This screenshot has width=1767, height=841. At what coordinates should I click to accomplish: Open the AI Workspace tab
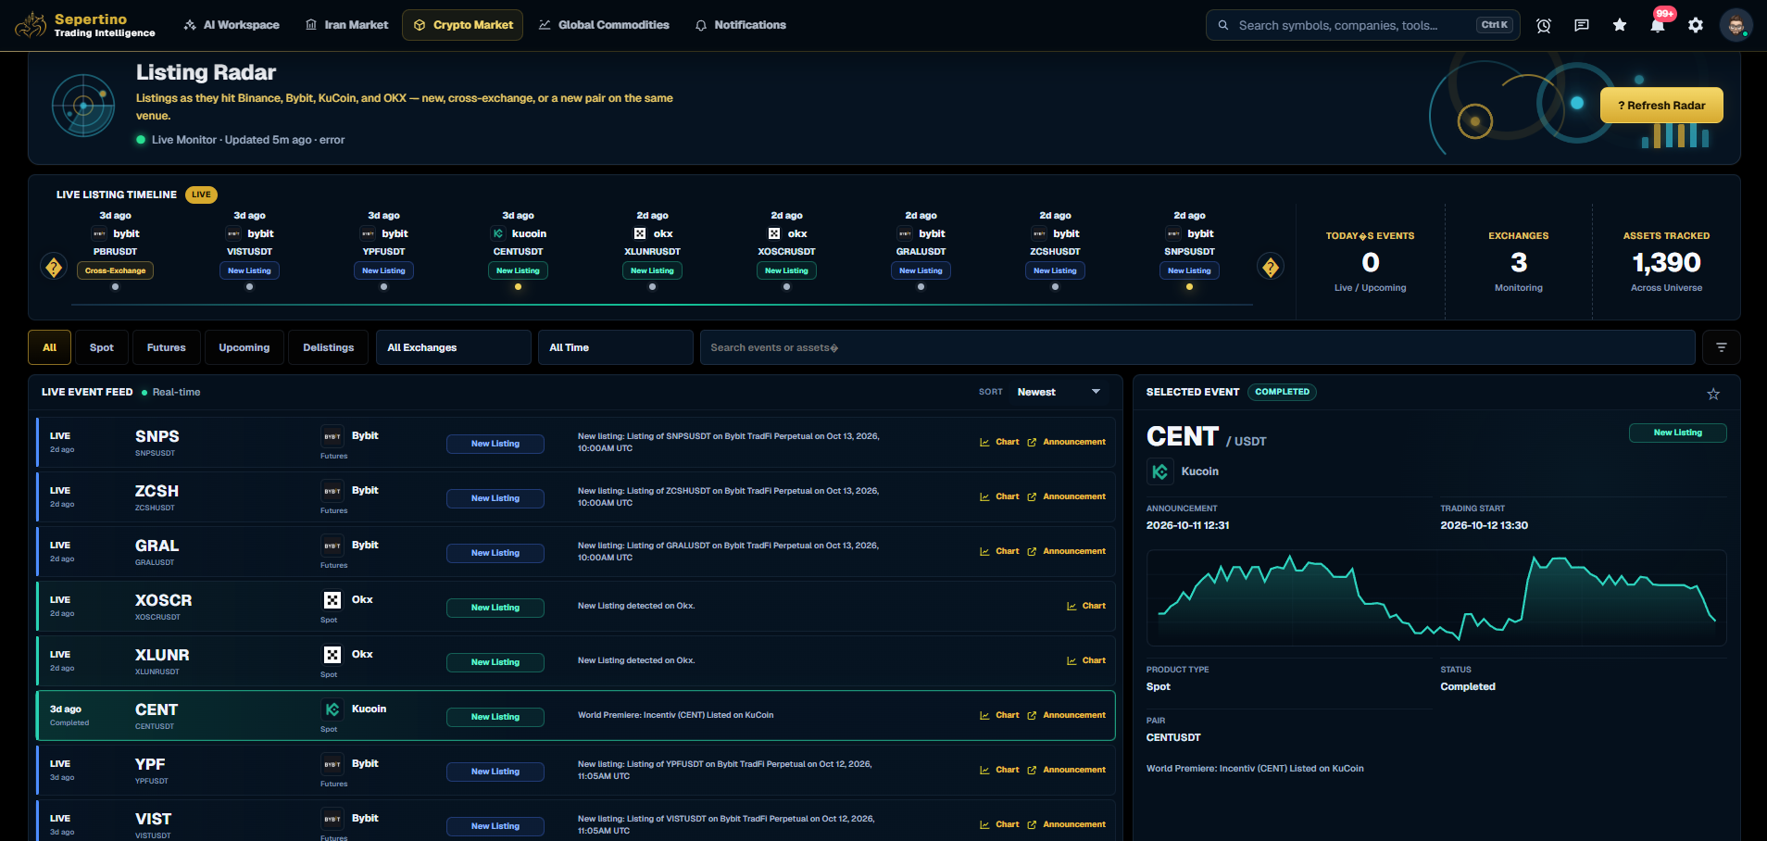click(x=232, y=25)
